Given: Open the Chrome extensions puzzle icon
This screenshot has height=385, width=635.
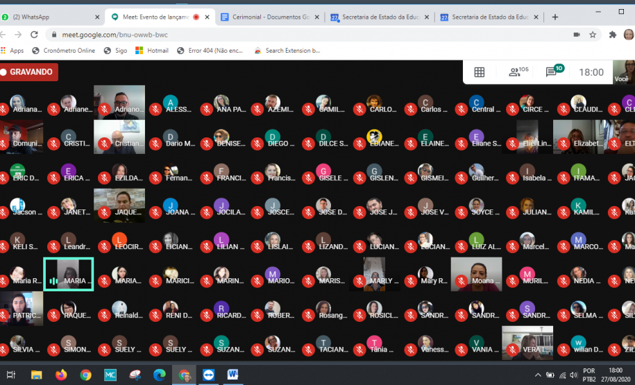Looking at the screenshot, I should [612, 34].
